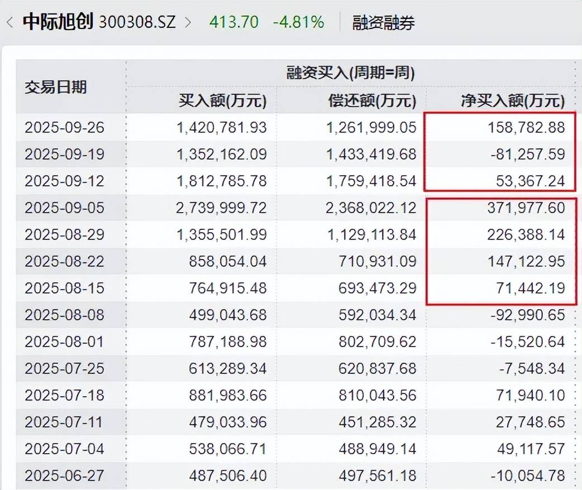
Task: Select date row 2025-08-08
Action: 65,315
